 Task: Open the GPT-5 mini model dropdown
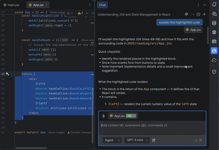137,140
